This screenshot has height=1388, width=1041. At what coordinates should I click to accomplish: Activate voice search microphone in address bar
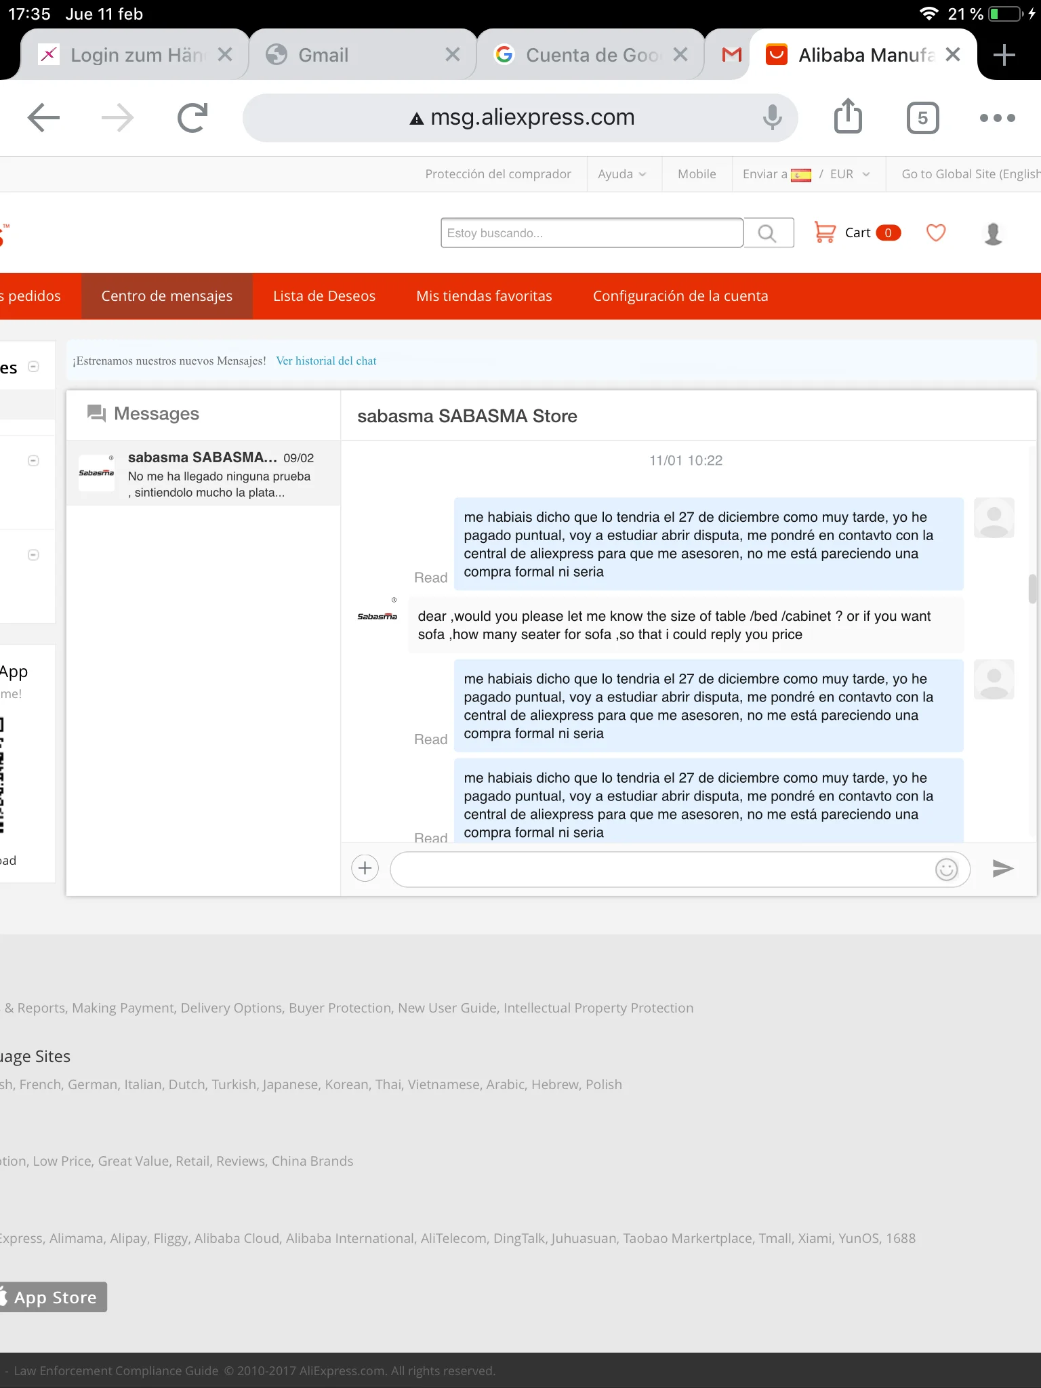pos(772,117)
